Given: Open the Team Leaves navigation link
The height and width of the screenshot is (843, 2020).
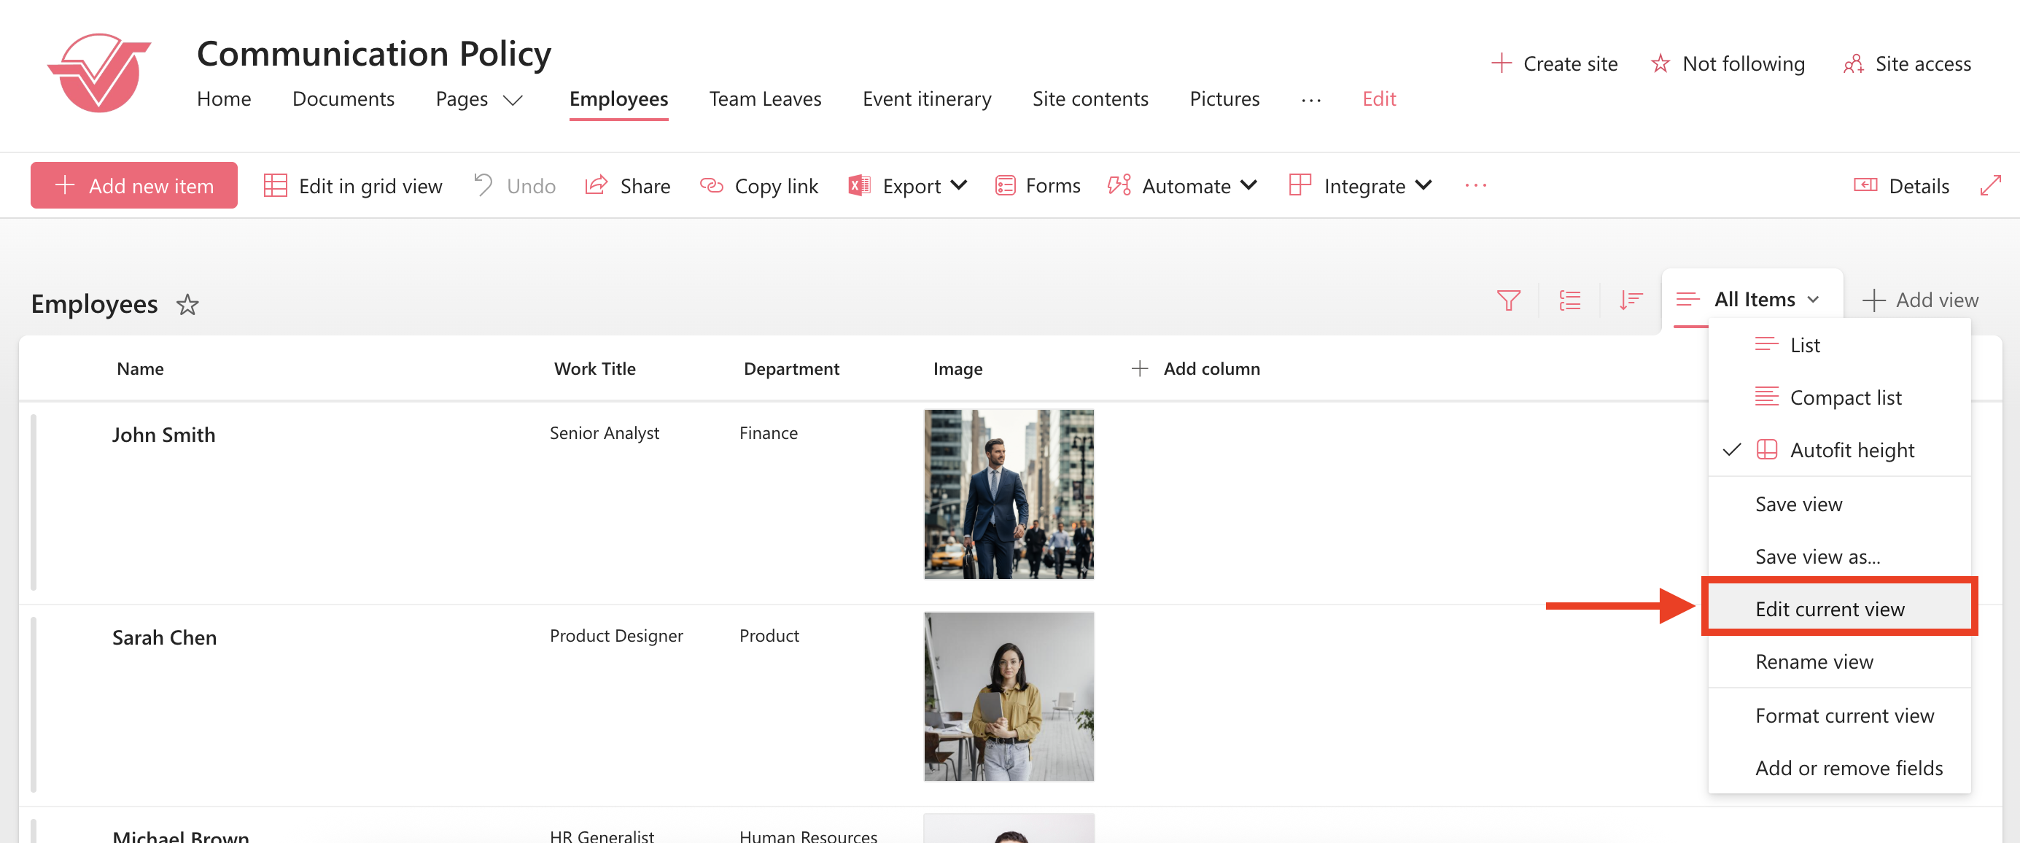Looking at the screenshot, I should pyautogui.click(x=764, y=98).
